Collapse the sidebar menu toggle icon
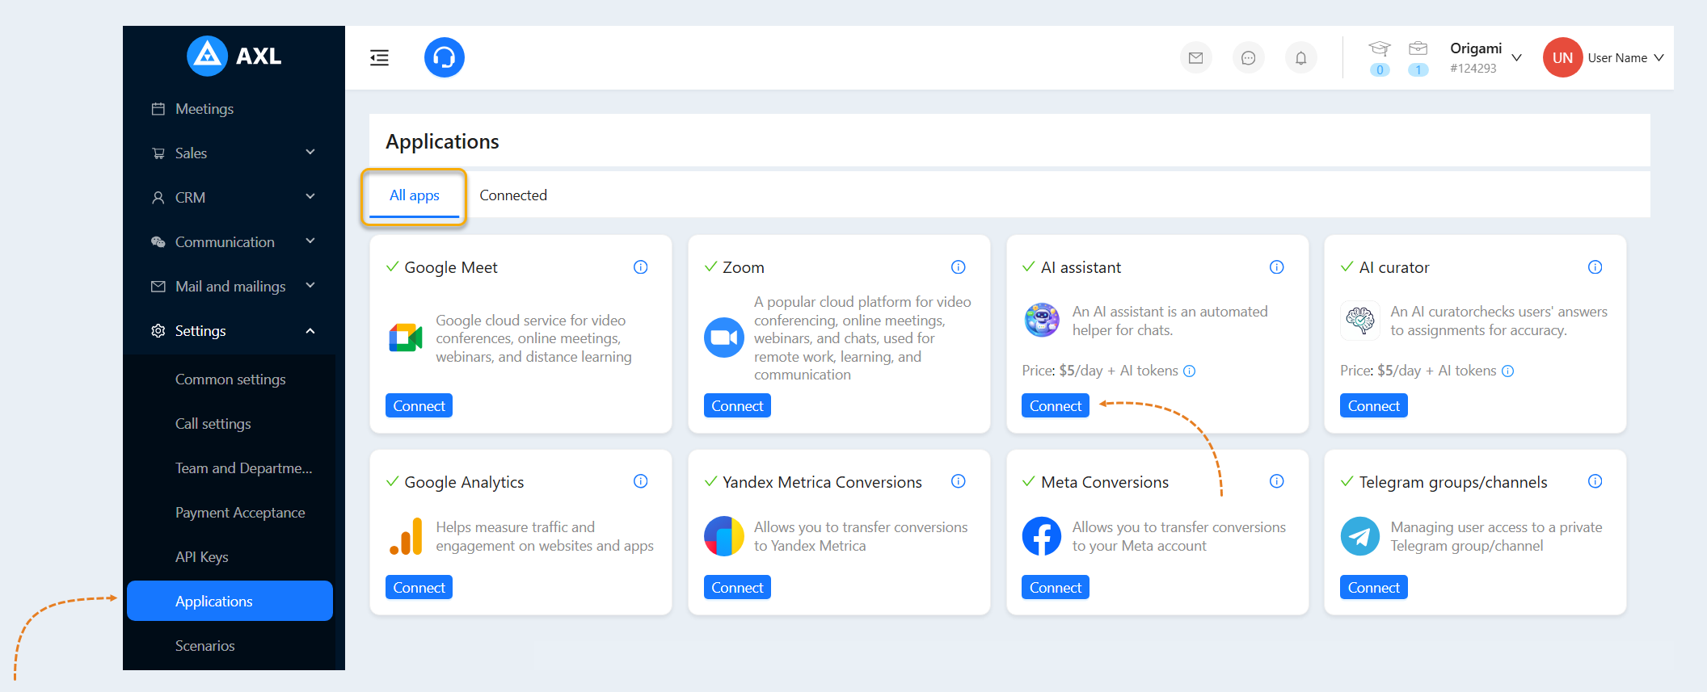The height and width of the screenshot is (692, 1707). (379, 57)
